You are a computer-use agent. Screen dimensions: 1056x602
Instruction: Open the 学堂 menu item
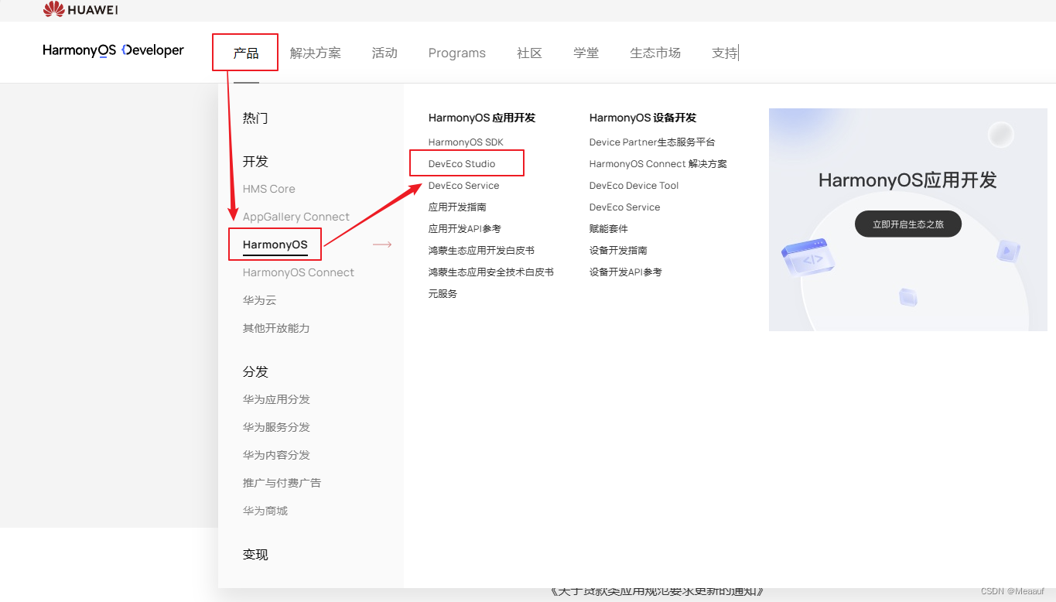[x=586, y=53]
